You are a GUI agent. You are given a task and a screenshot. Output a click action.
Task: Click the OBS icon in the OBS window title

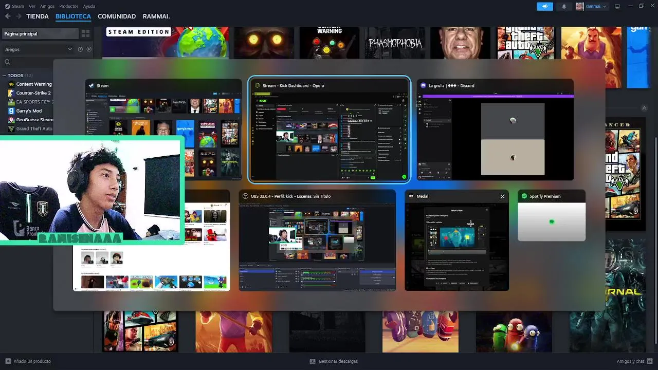pyautogui.click(x=246, y=196)
